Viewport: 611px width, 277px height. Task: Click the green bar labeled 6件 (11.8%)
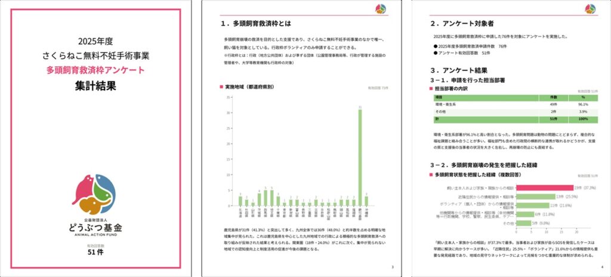[525, 214]
